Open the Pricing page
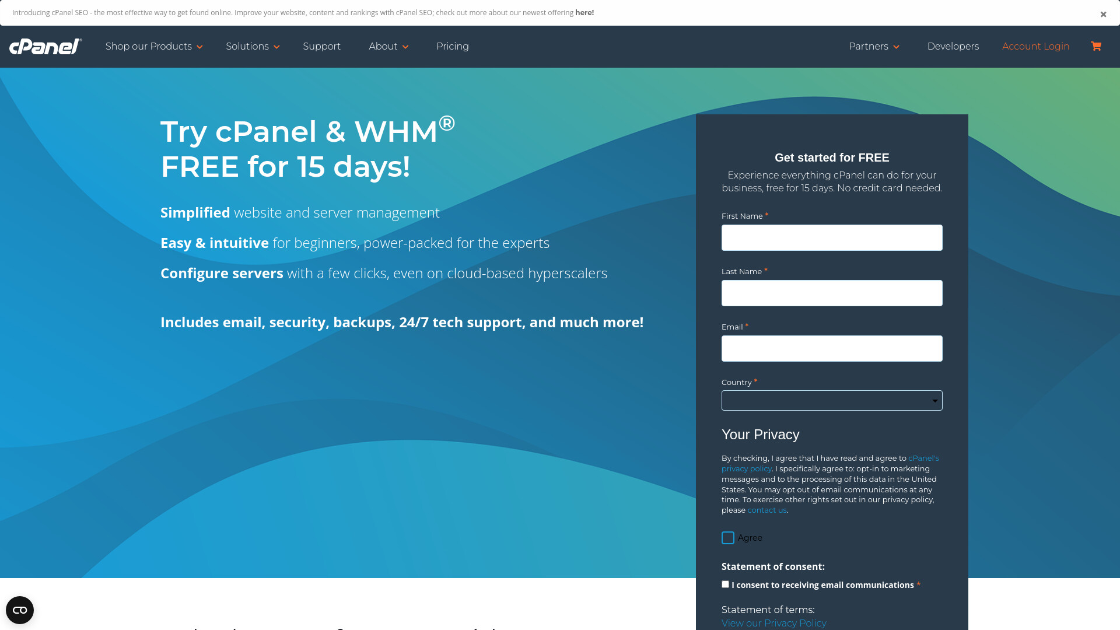Image resolution: width=1120 pixels, height=630 pixels. click(x=452, y=46)
